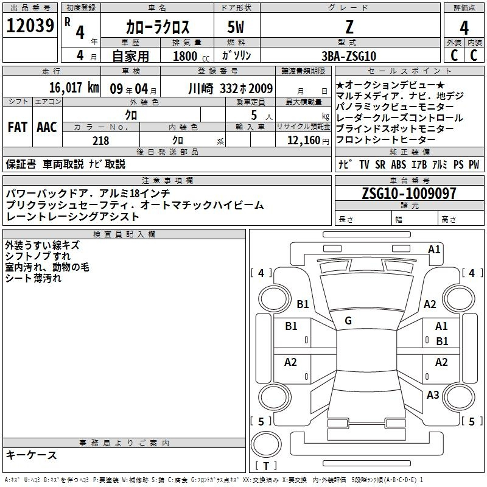
Task: Click the spare tire circle above T
Action: point(266,444)
